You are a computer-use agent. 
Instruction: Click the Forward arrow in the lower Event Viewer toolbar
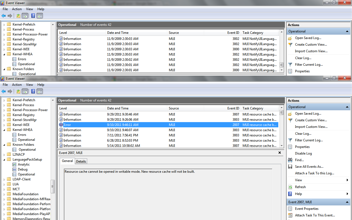10,92
